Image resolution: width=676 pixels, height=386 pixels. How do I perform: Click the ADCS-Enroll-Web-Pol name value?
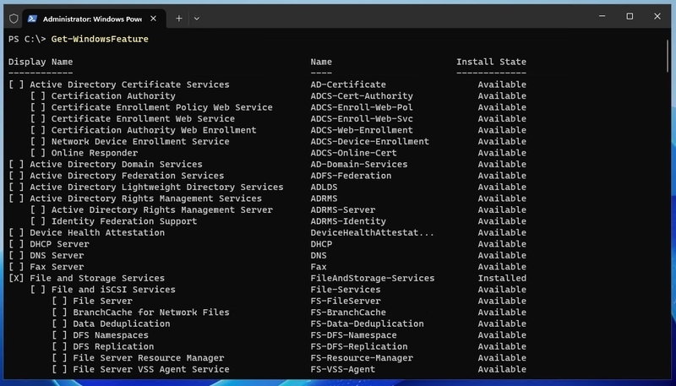tap(362, 107)
